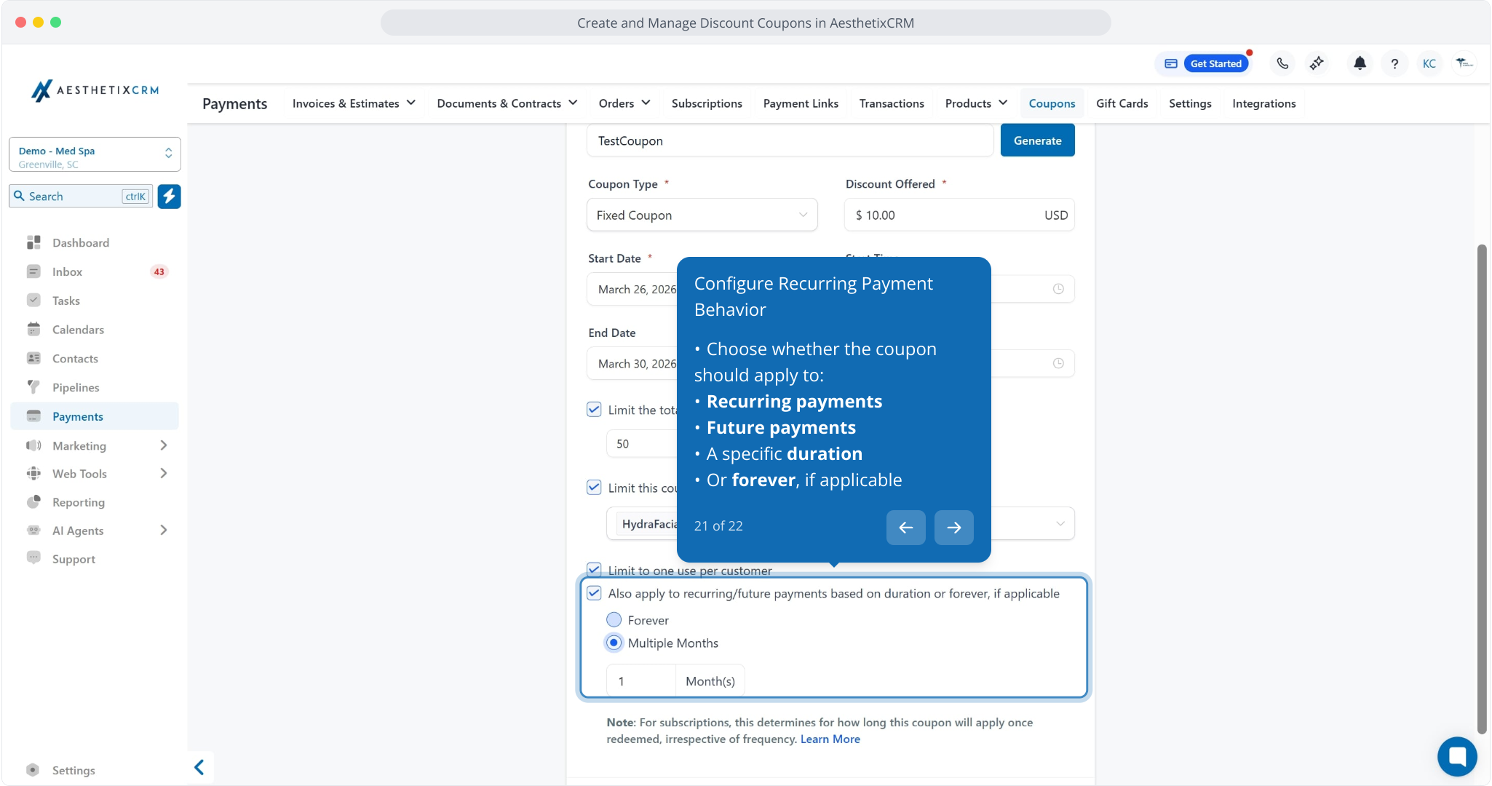Open the notifications bell
This screenshot has width=1492, height=786.
[1359, 63]
